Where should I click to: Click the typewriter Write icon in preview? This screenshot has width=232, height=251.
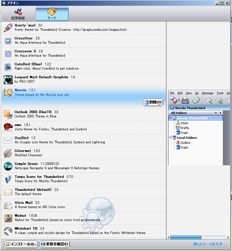(x=185, y=100)
